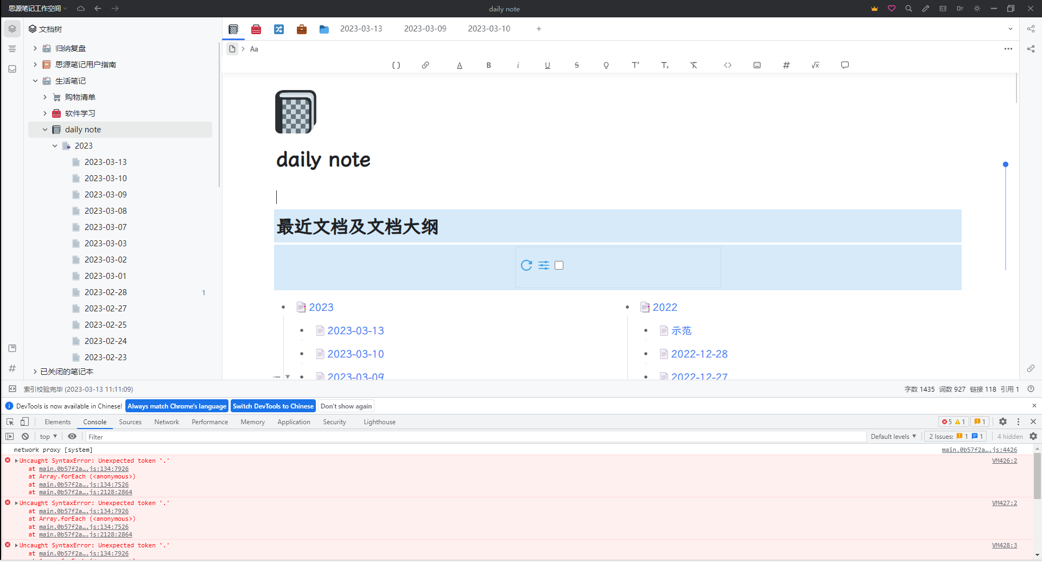Open backlinks panel link icon
The image size is (1042, 562).
click(1031, 368)
